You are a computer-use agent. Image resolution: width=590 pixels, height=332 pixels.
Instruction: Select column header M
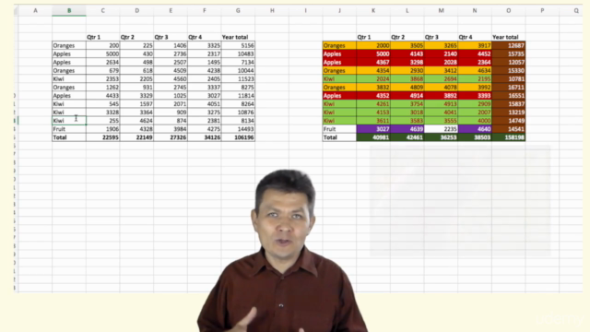point(441,10)
